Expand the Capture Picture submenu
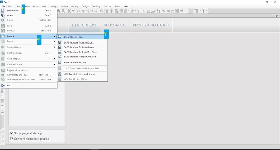 (x=30, y=64)
